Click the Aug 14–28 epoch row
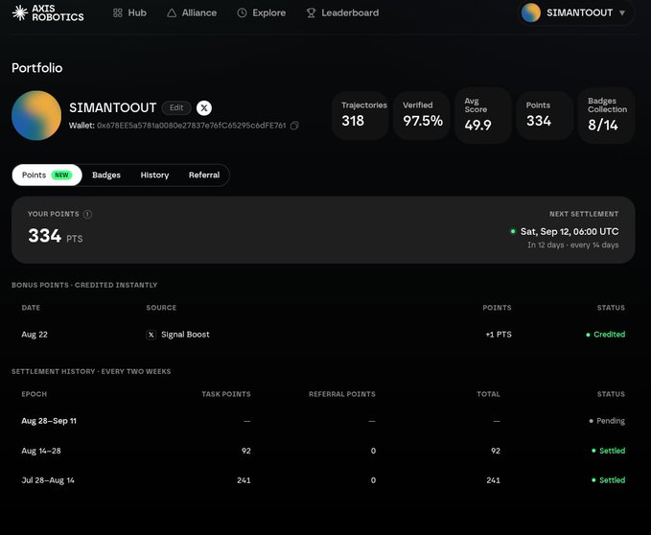Image resolution: width=651 pixels, height=535 pixels. (x=323, y=451)
